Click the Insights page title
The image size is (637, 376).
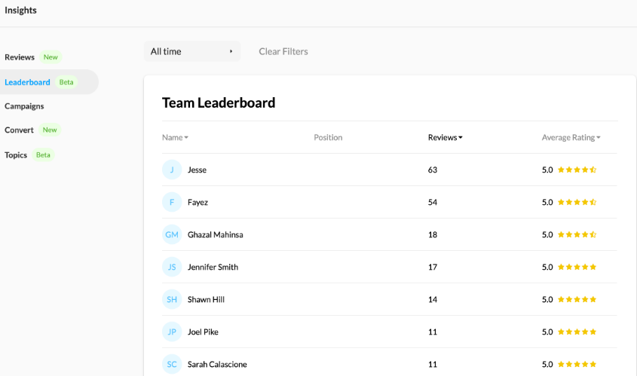click(20, 10)
